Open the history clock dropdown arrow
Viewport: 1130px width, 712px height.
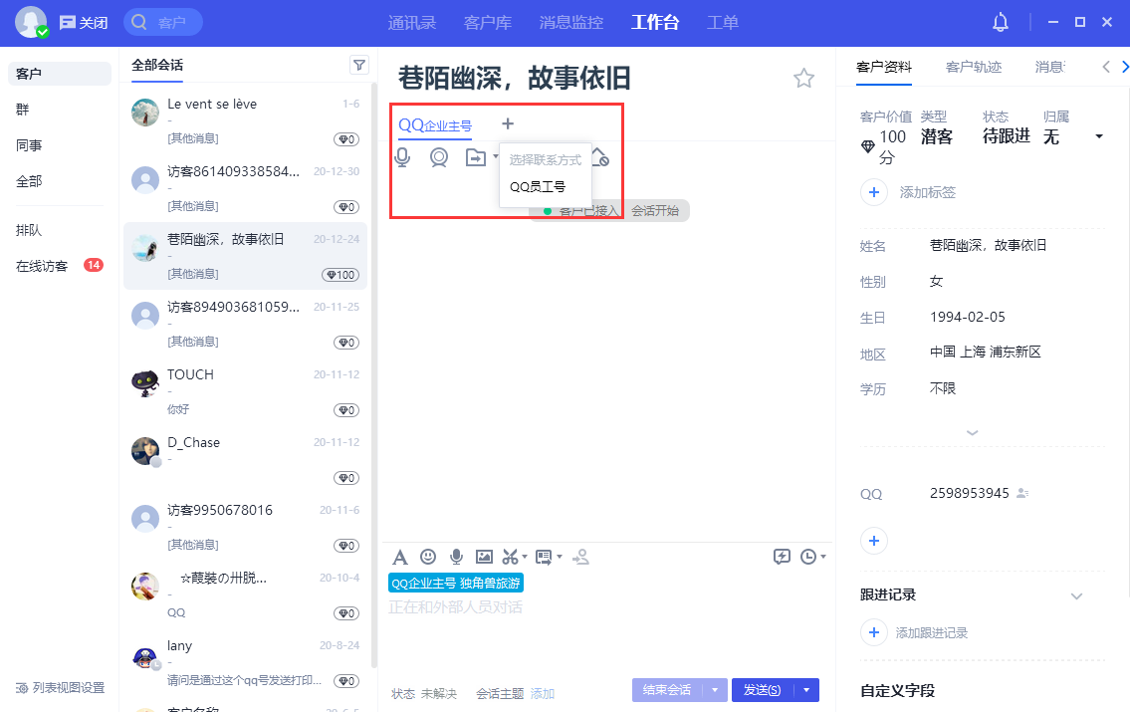(x=823, y=557)
